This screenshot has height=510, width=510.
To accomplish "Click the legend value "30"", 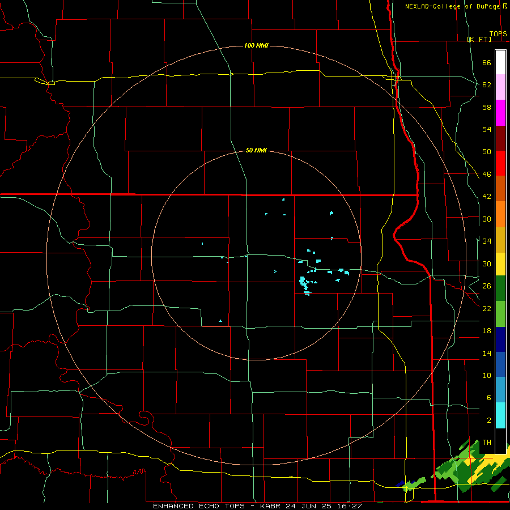I will pyautogui.click(x=487, y=263).
